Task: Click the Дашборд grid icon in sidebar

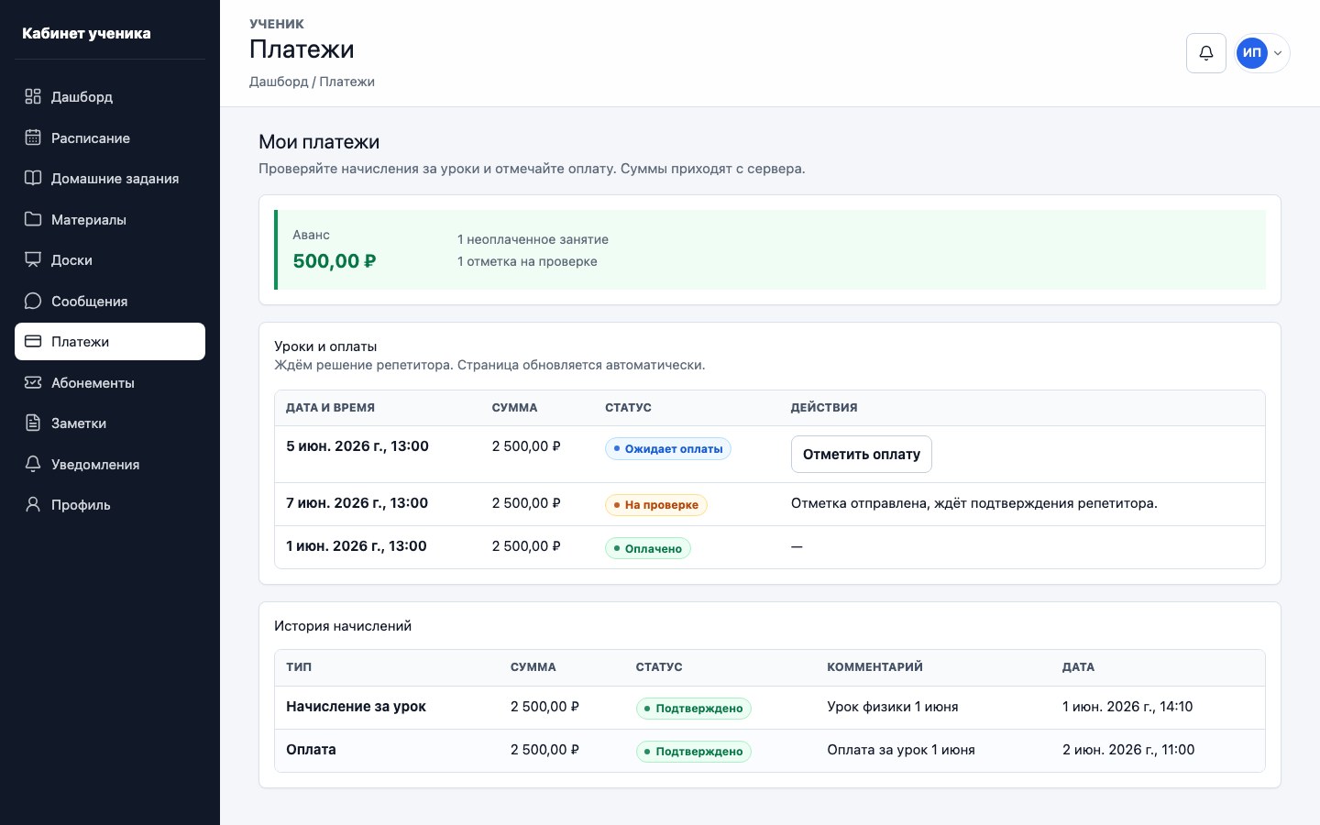Action: click(x=33, y=96)
